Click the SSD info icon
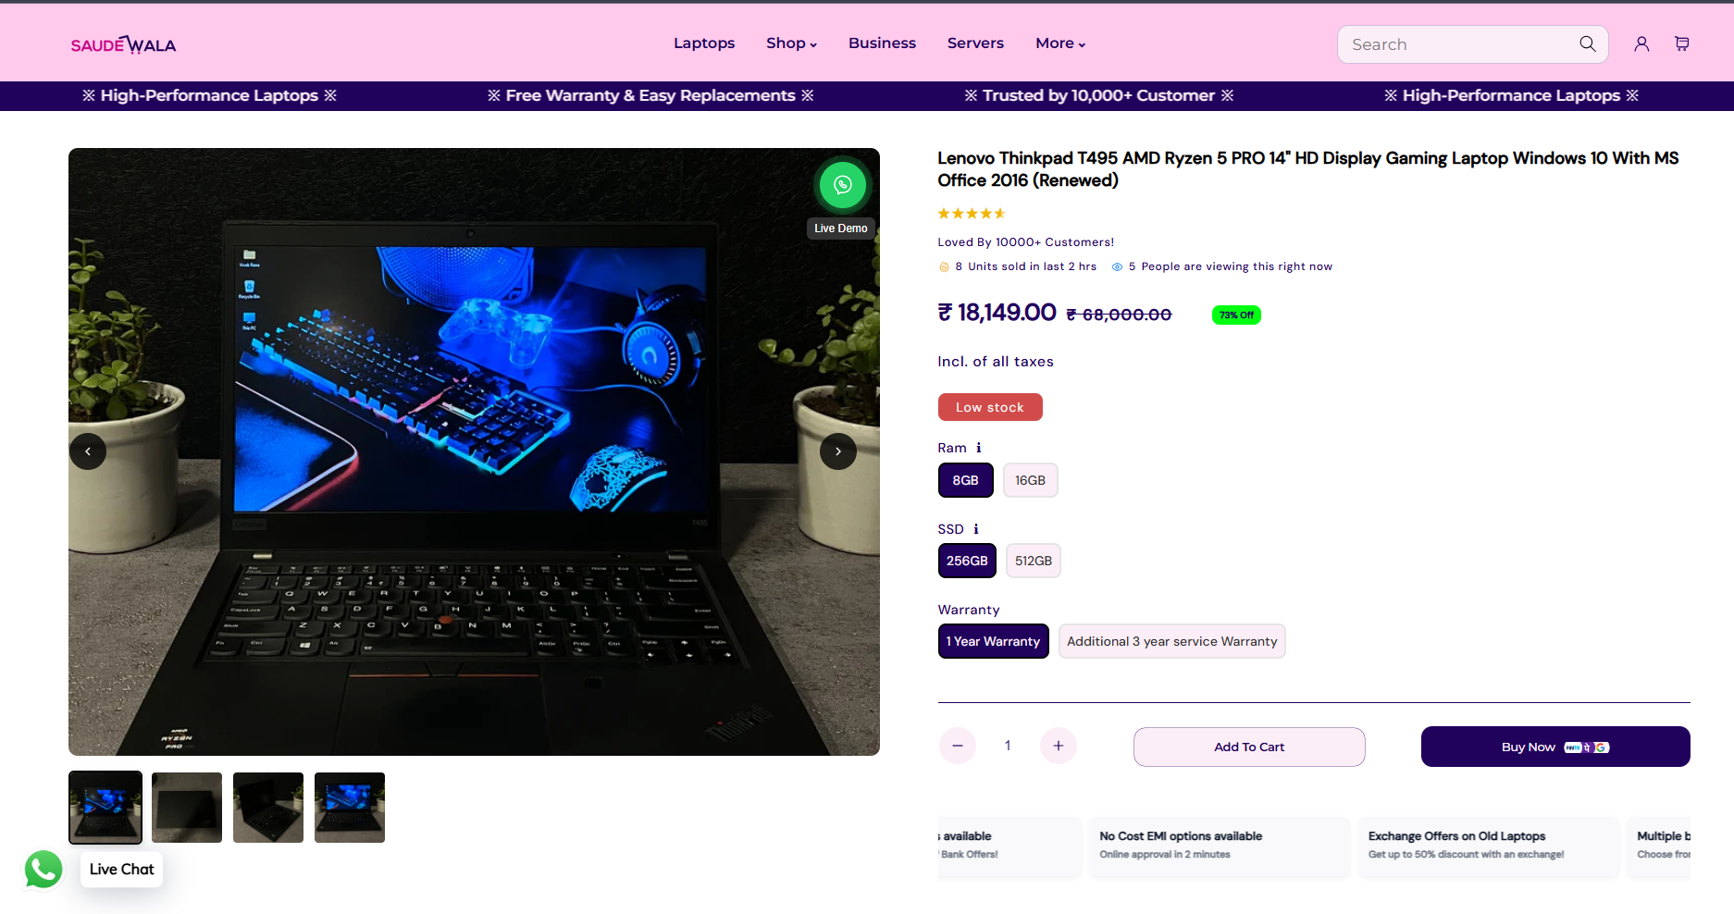Screen dimensions: 1734x914 (975, 529)
